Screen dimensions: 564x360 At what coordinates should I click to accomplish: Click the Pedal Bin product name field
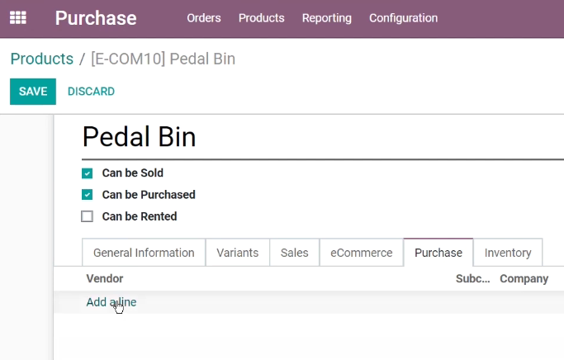323,137
